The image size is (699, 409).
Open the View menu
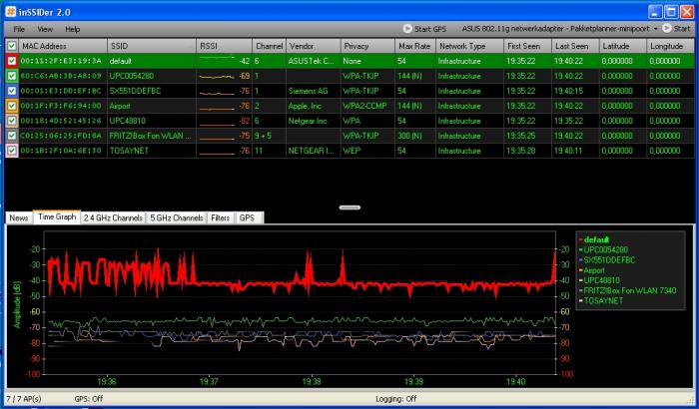45,29
